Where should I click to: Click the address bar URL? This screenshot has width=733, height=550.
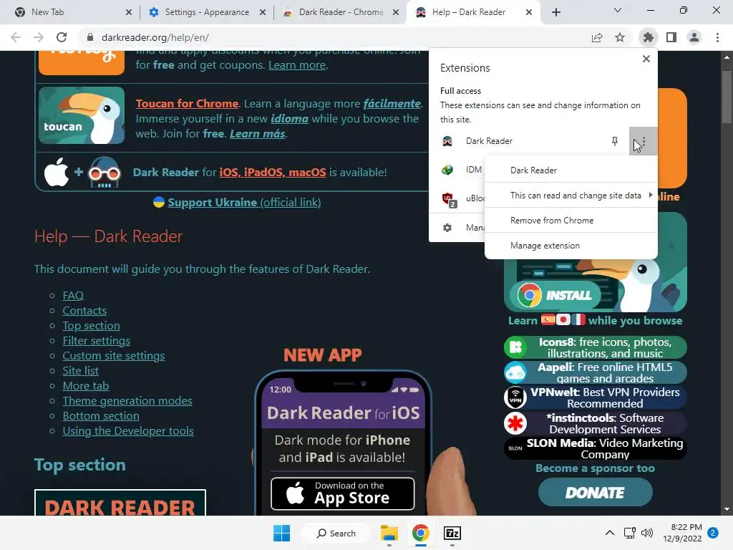[155, 37]
